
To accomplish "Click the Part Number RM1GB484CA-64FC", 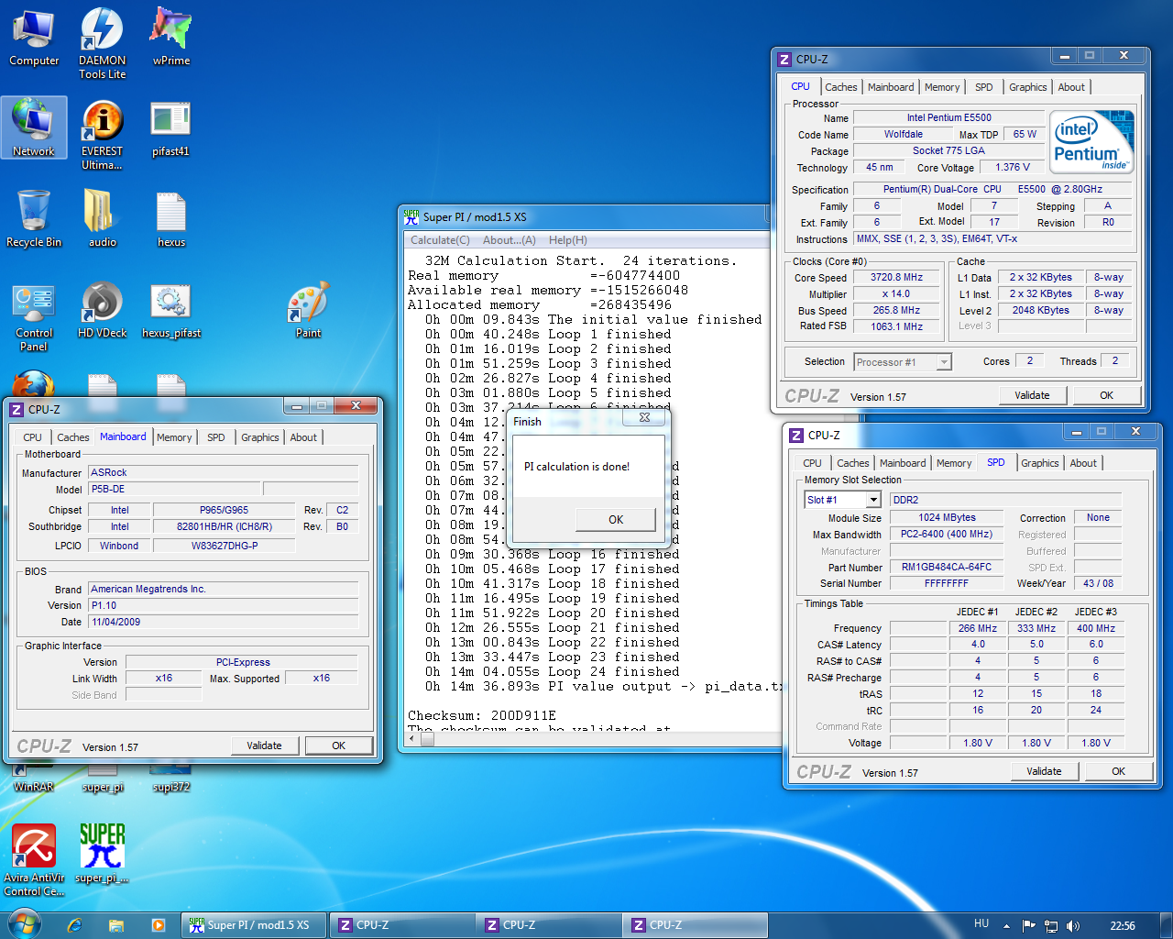I will point(946,567).
